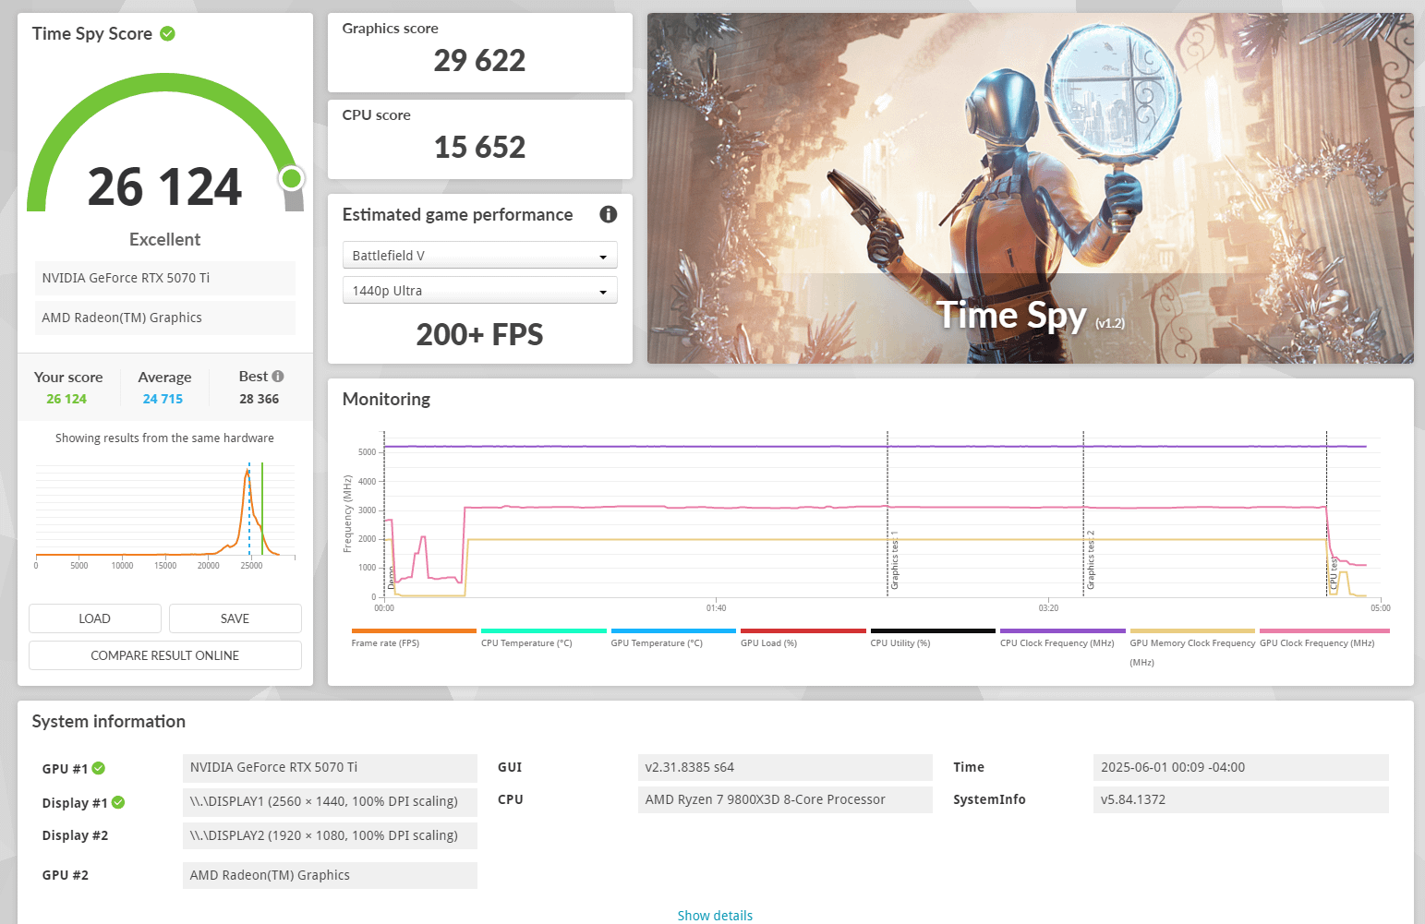The image size is (1425, 924).
Task: Click SystemInfo version v5.84.1372
Action: [1241, 800]
